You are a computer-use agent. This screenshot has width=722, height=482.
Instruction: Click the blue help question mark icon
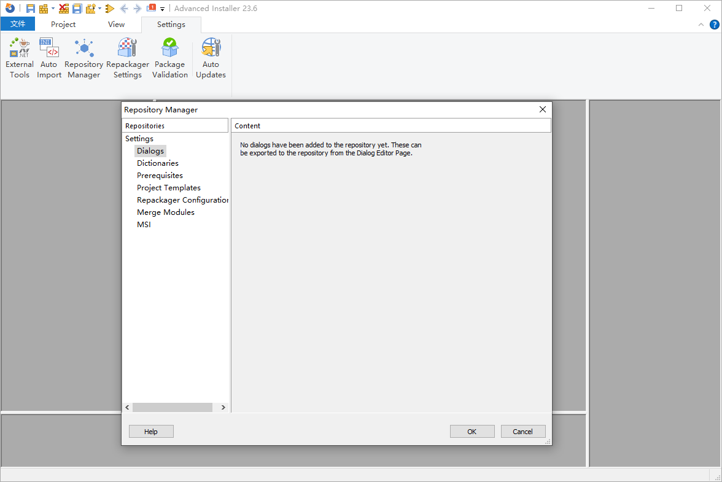[x=715, y=25]
